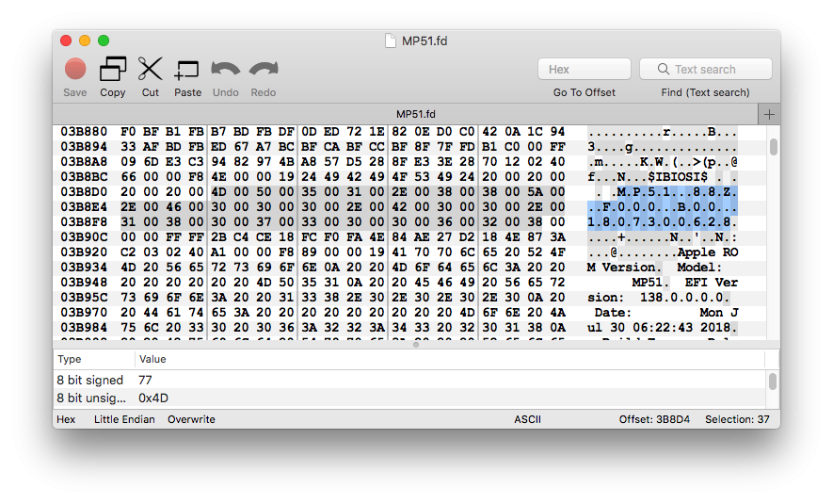Click the Save toolbar icon
This screenshot has width=833, height=504.
click(75, 69)
